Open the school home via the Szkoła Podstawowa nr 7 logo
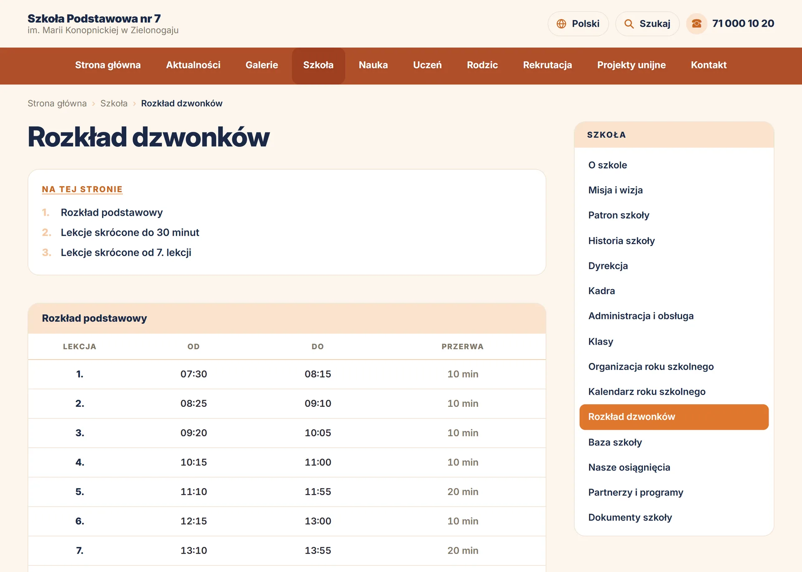Viewport: 802px width, 572px height. click(x=103, y=24)
